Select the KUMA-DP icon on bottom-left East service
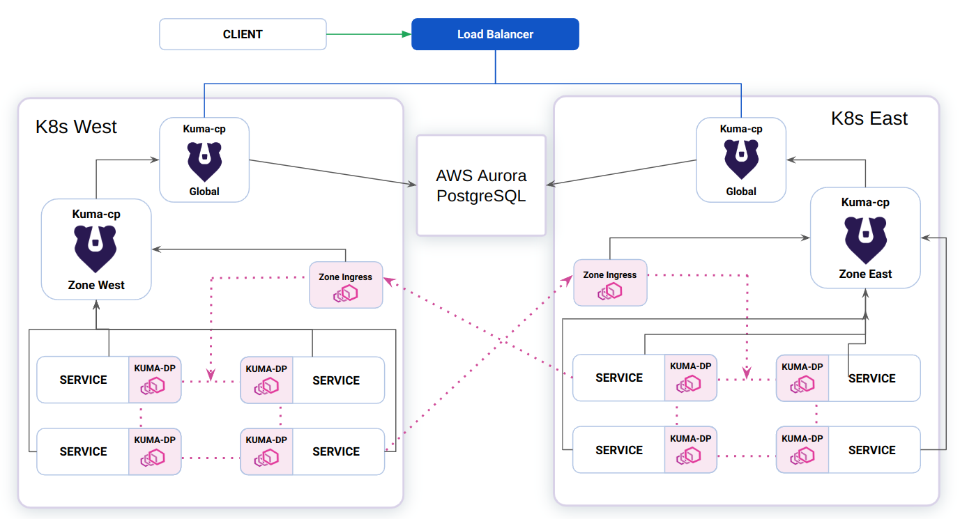 690,456
